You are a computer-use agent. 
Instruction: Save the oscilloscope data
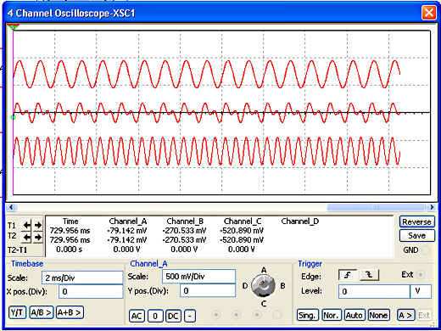417,236
